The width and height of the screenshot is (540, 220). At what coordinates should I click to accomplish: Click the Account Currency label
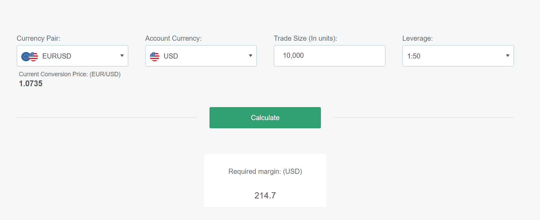tap(173, 38)
